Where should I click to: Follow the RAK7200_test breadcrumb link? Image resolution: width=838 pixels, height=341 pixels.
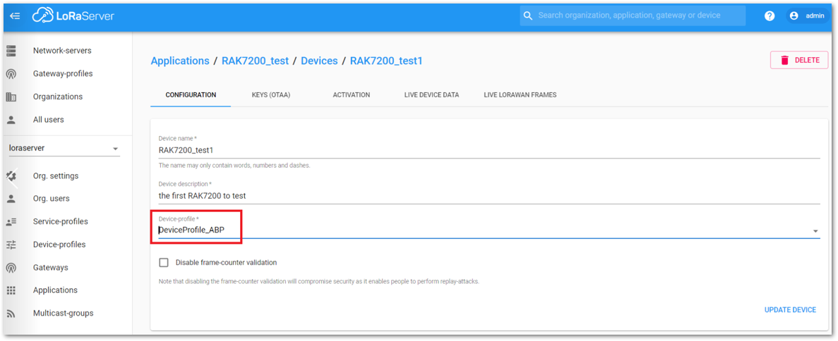pos(255,61)
